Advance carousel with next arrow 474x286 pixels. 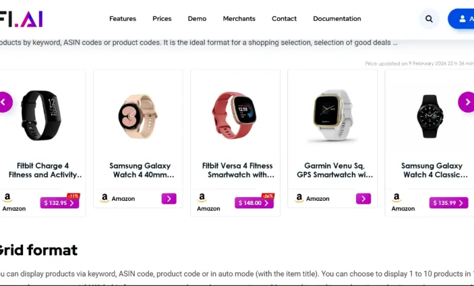[x=467, y=102]
